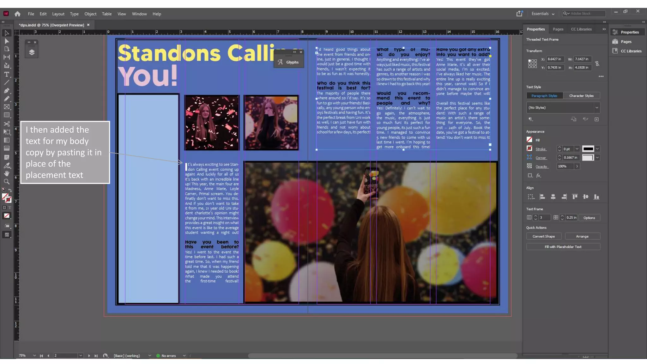This screenshot has width=647, height=364.
Task: Choose the Eyedropper tool
Action: click(7, 165)
